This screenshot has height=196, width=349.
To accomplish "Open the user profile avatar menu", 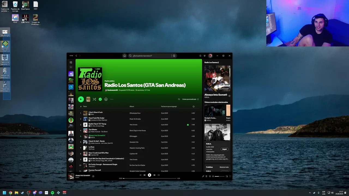I will click(x=210, y=56).
